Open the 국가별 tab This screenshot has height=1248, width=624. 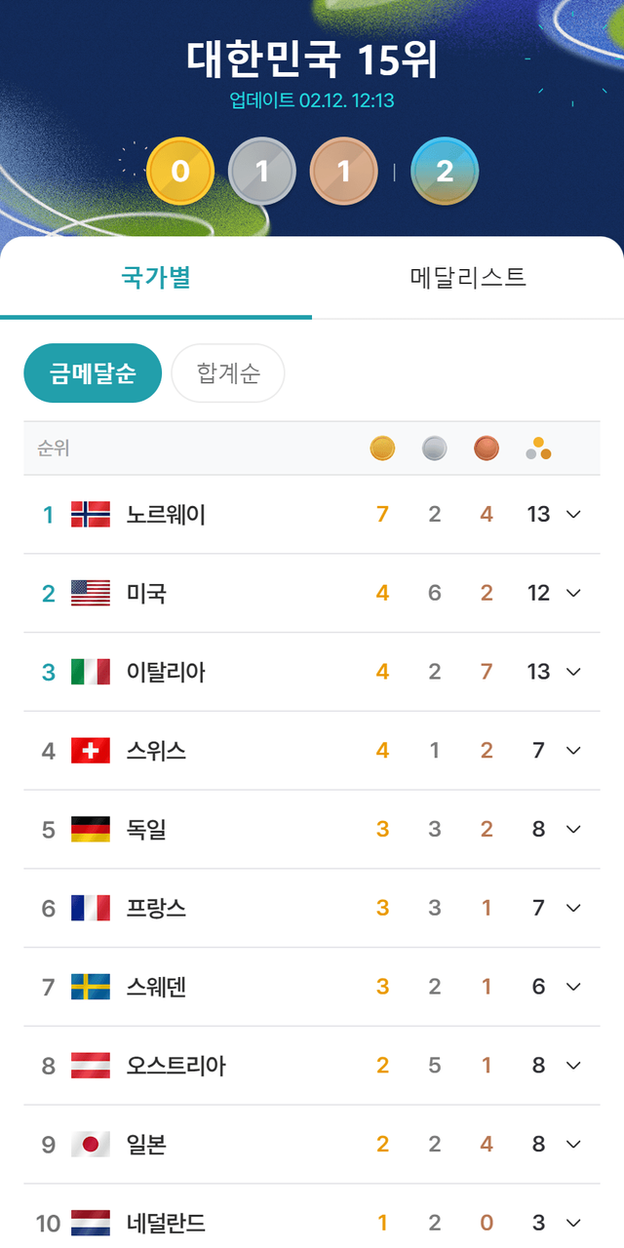(156, 277)
